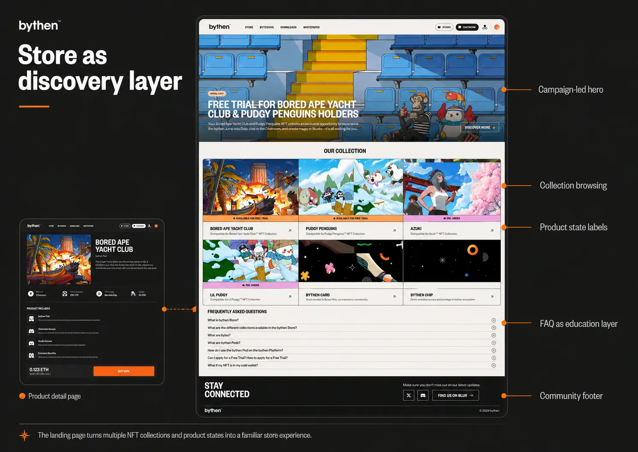
Task: Click the Token Standard ERC-721 icon on the detail page
Action: (x=65, y=293)
